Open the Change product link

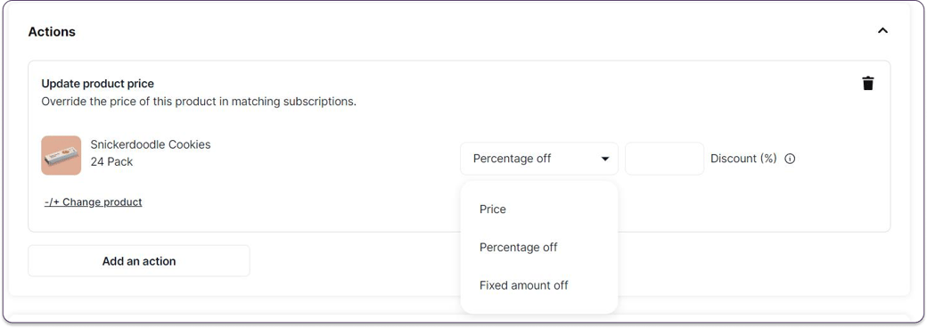point(94,202)
